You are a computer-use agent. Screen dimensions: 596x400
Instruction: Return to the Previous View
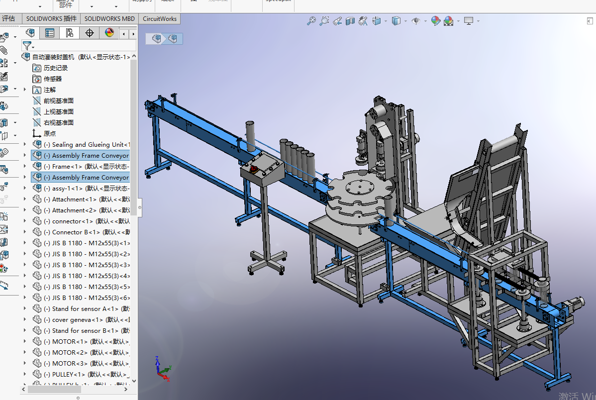pyautogui.click(x=337, y=21)
